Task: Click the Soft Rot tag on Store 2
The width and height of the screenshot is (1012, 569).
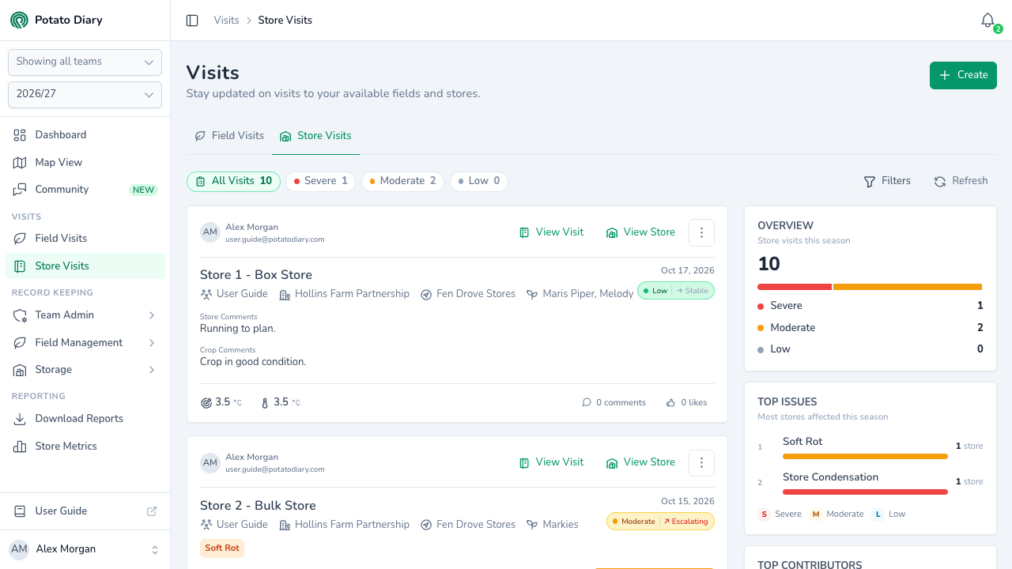Action: (x=222, y=548)
